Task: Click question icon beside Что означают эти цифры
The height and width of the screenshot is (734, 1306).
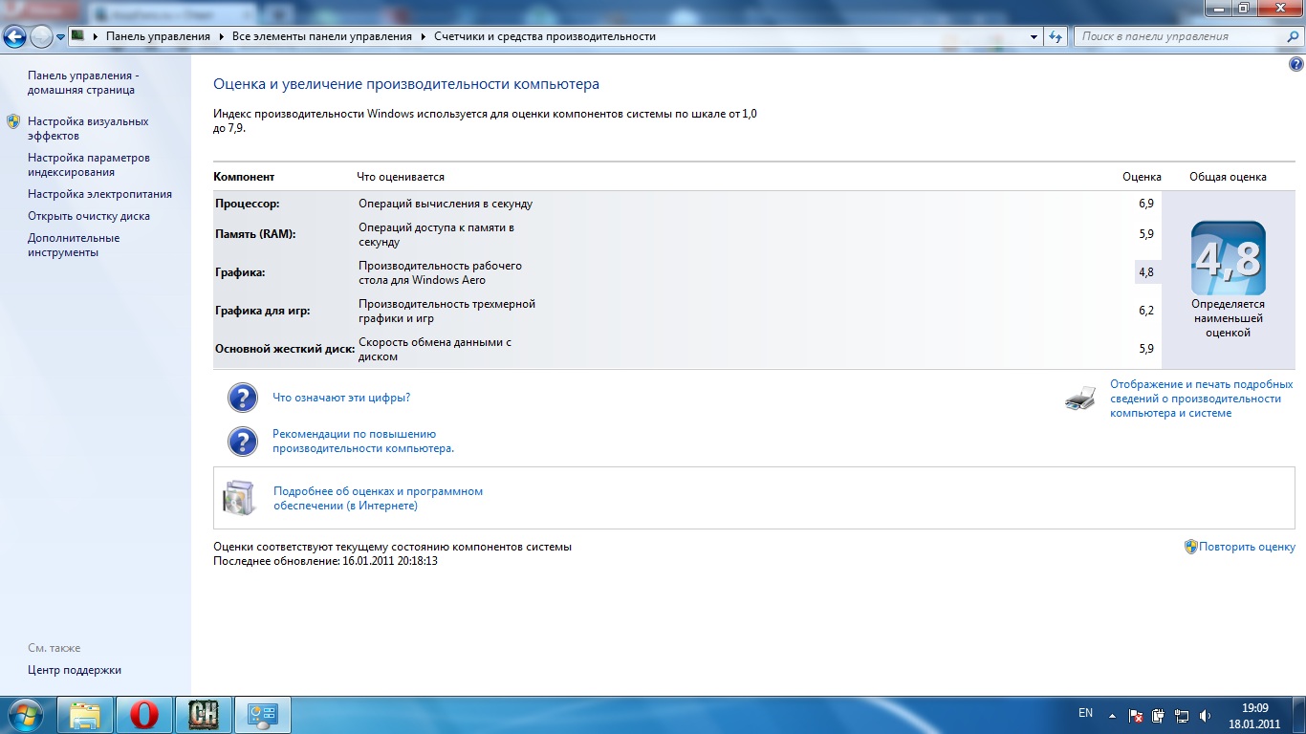Action: click(243, 398)
